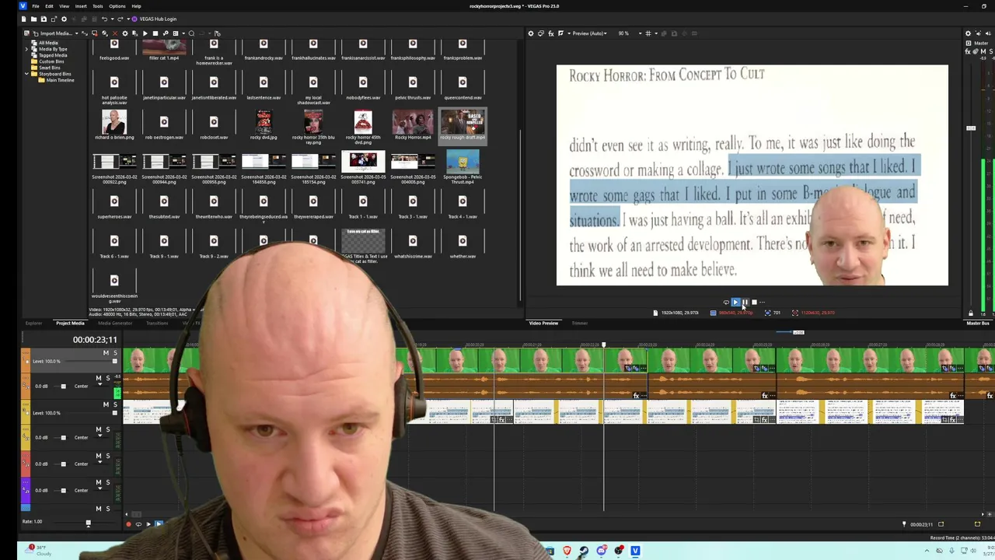Remove selected media with the red X icon
Screen dimensions: 995x560
[x=115, y=33]
